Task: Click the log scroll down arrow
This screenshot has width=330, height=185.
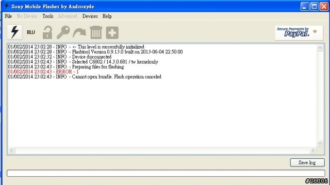Action: (320, 143)
